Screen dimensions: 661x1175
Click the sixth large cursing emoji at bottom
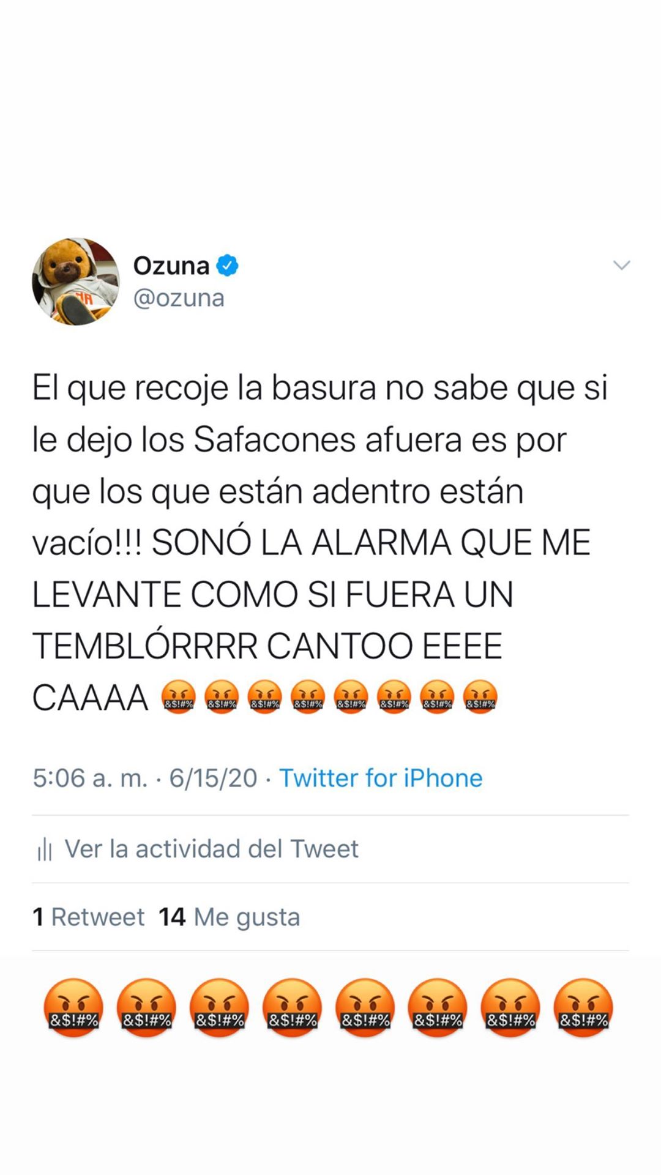pyautogui.click(x=438, y=1008)
